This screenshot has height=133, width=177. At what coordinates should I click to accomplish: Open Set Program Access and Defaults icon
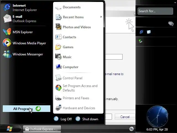[x=58, y=88]
